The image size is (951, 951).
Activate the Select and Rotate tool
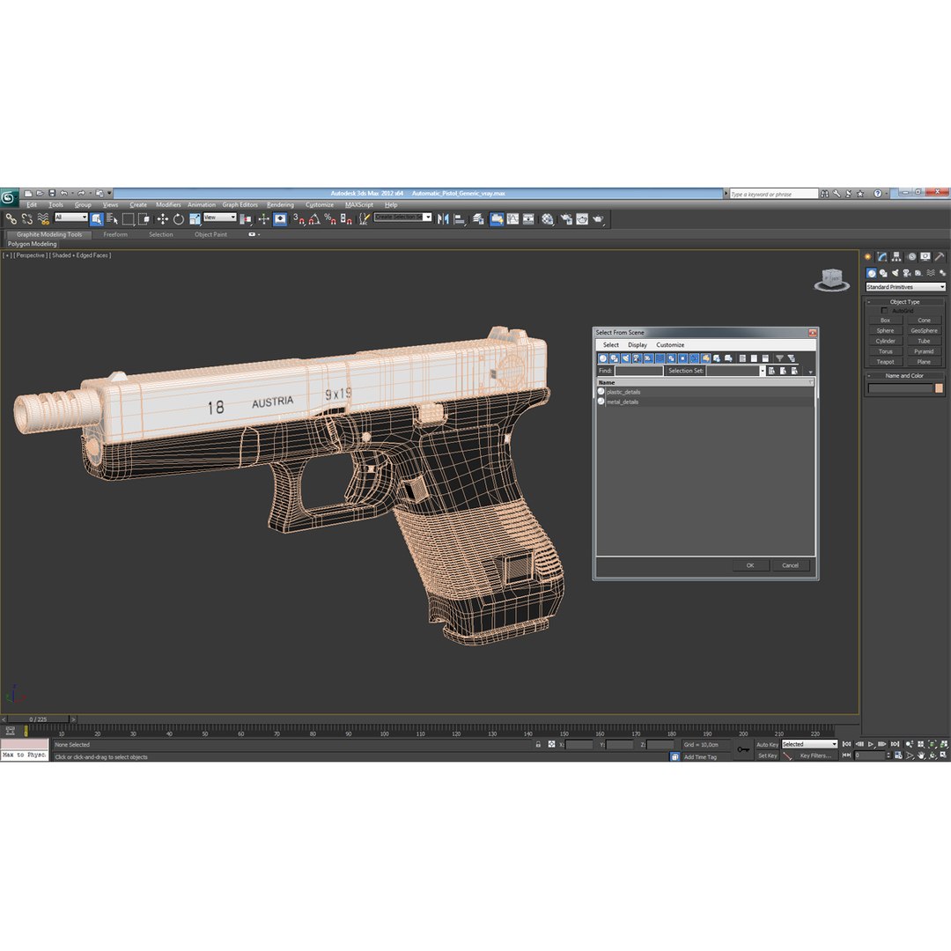coord(178,219)
